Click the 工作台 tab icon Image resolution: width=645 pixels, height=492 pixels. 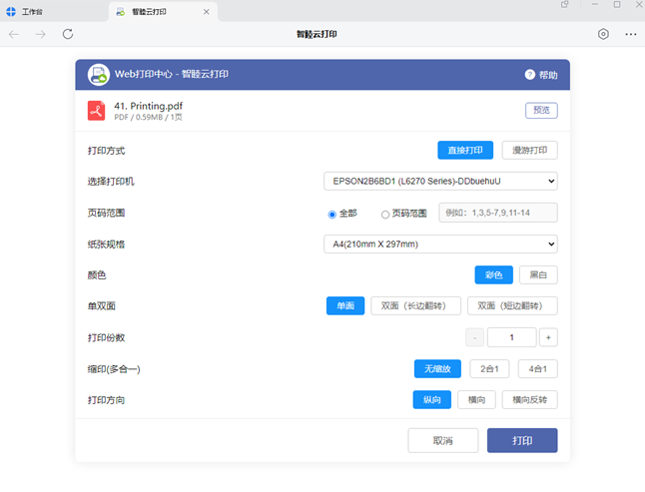click(11, 12)
